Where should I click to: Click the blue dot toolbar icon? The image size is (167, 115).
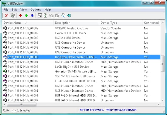pyautogui.click(x=32, y=15)
